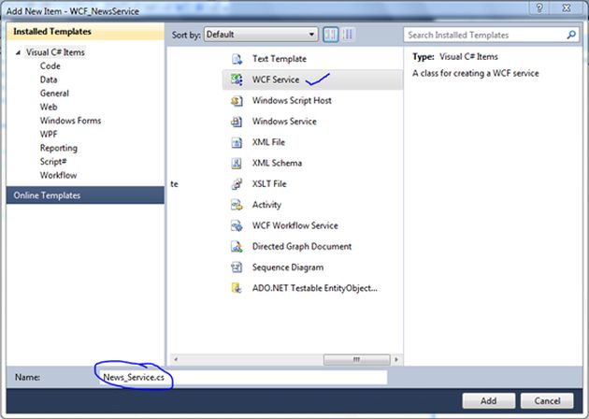Click the XML Schema icon
Viewport: 589px width, 419px height.
(237, 163)
